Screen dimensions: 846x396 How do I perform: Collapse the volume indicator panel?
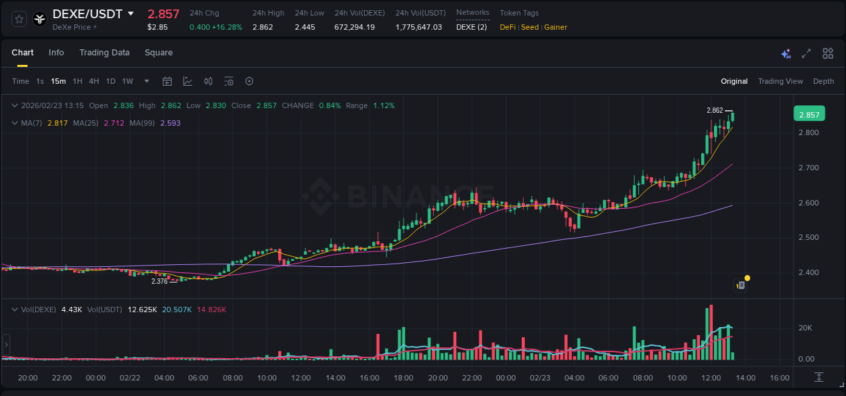[15, 310]
